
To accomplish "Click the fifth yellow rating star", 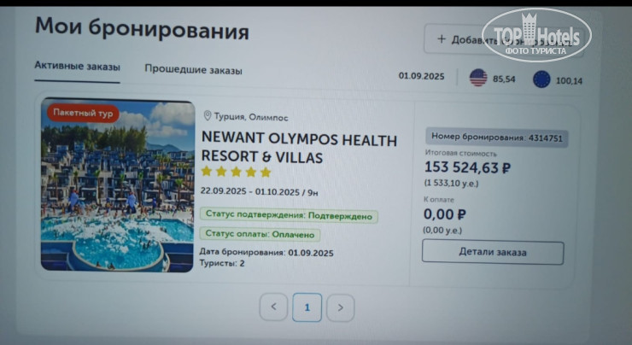I will click(266, 172).
